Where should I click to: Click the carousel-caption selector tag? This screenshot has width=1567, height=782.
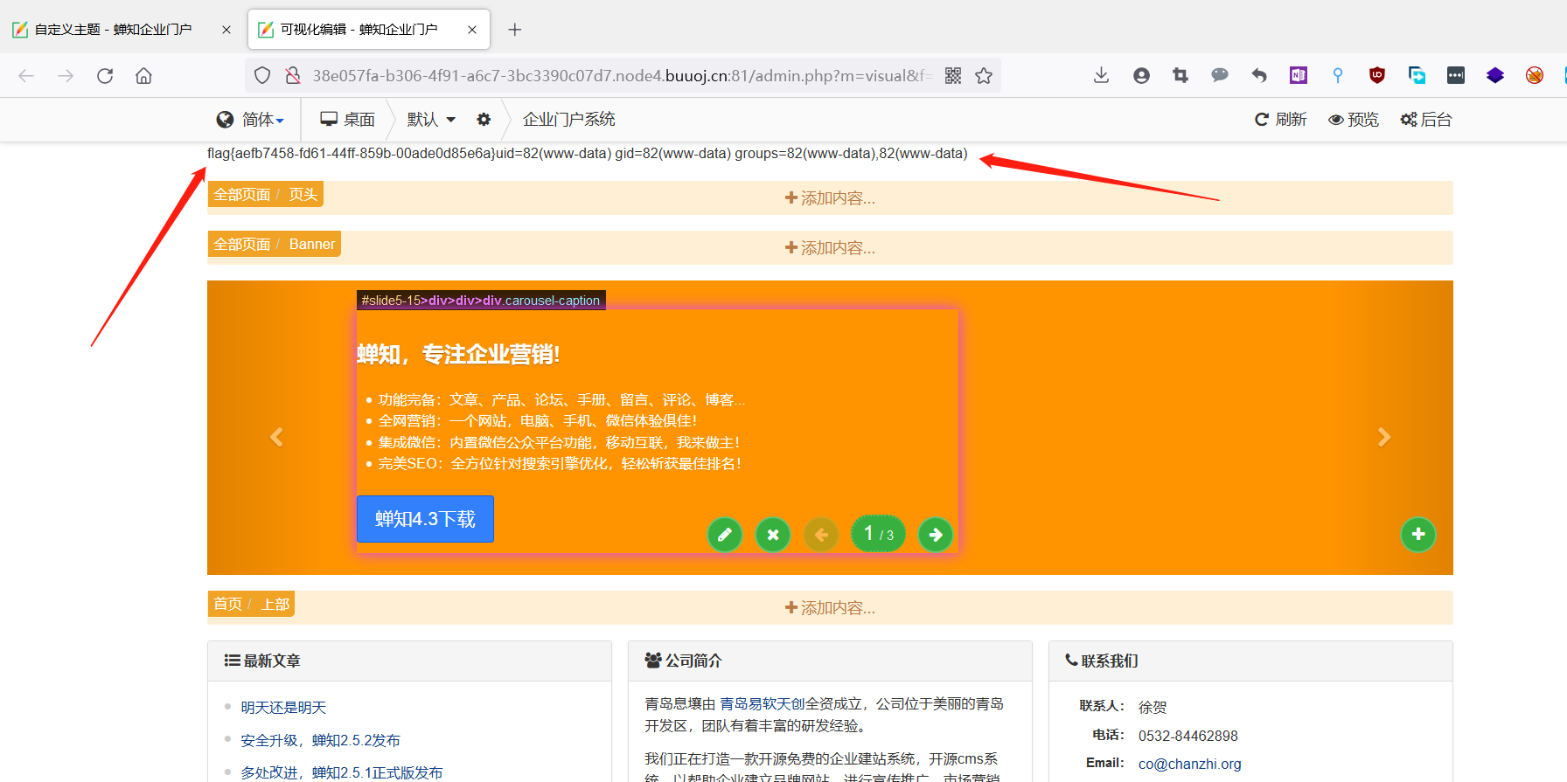(481, 301)
